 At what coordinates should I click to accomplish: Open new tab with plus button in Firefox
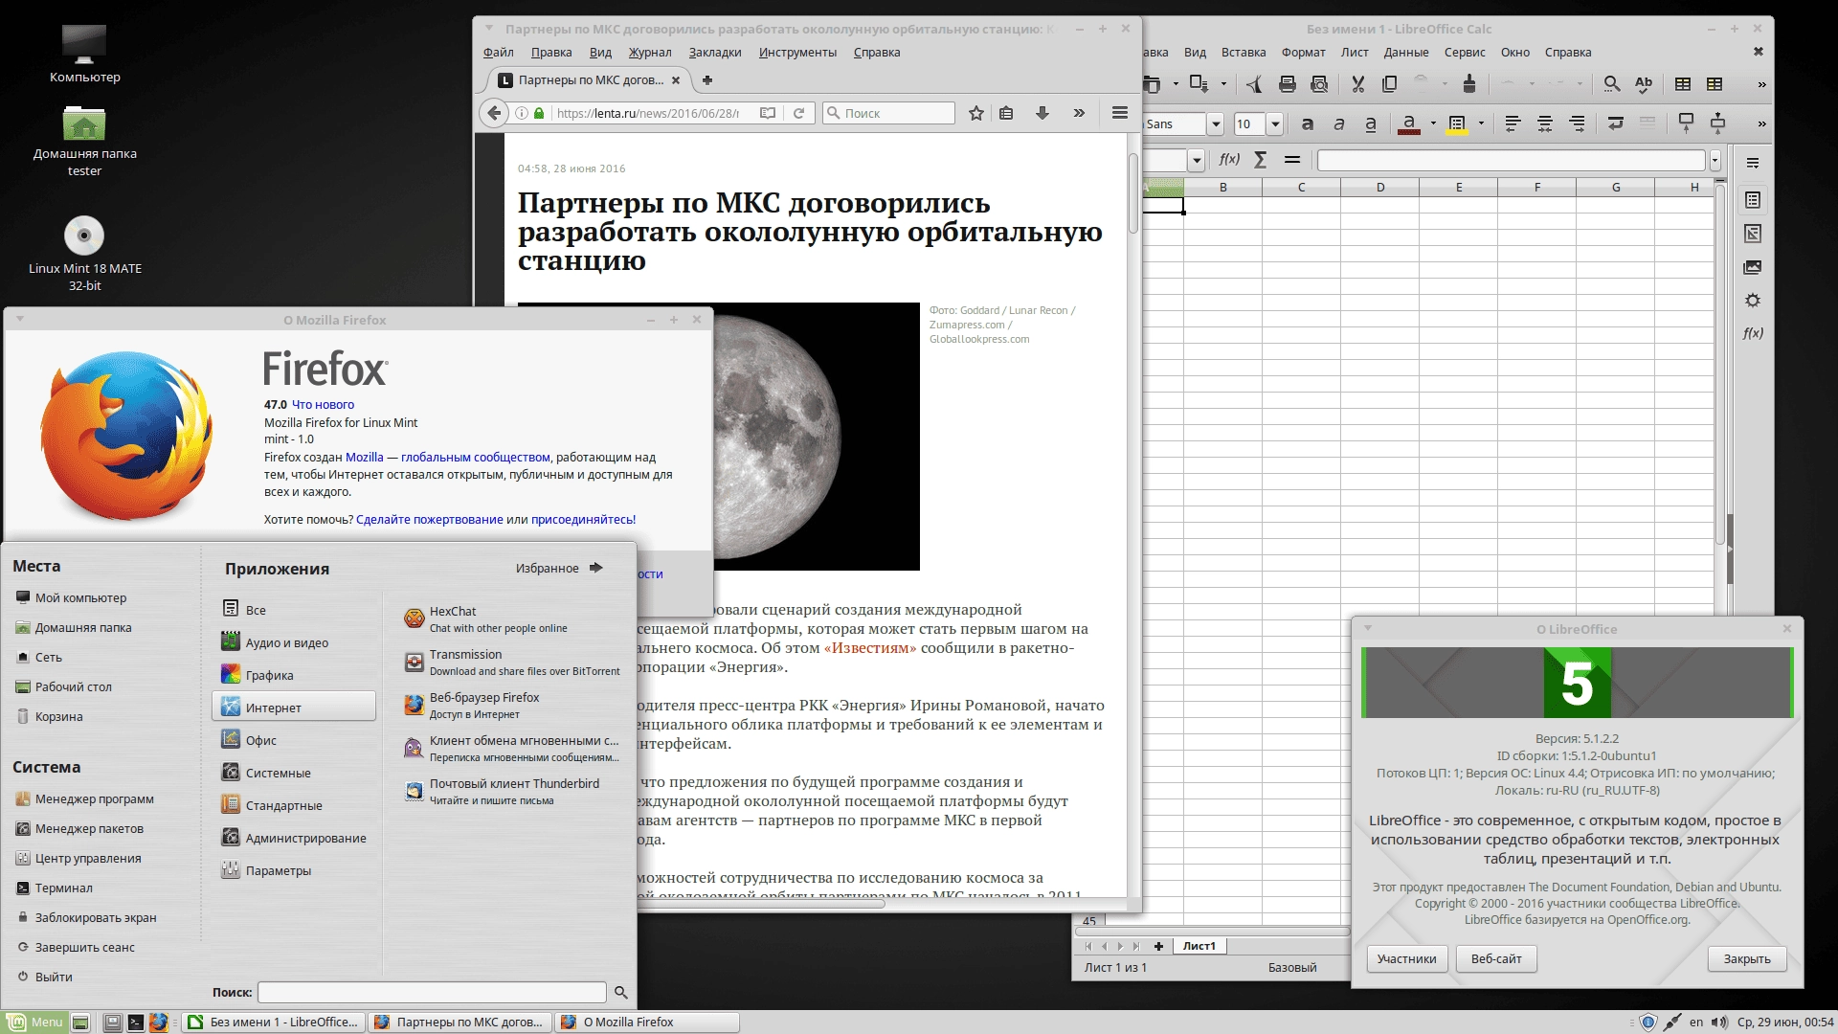tap(707, 80)
